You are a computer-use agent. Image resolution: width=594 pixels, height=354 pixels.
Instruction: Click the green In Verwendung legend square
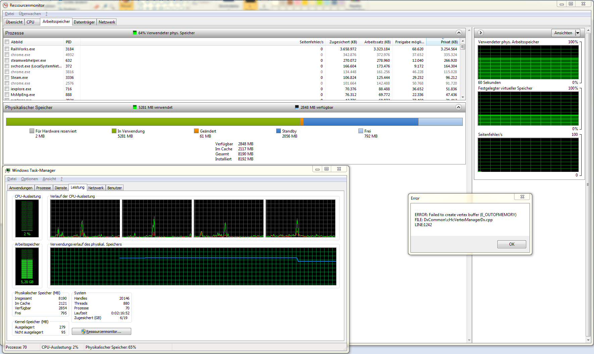point(114,131)
